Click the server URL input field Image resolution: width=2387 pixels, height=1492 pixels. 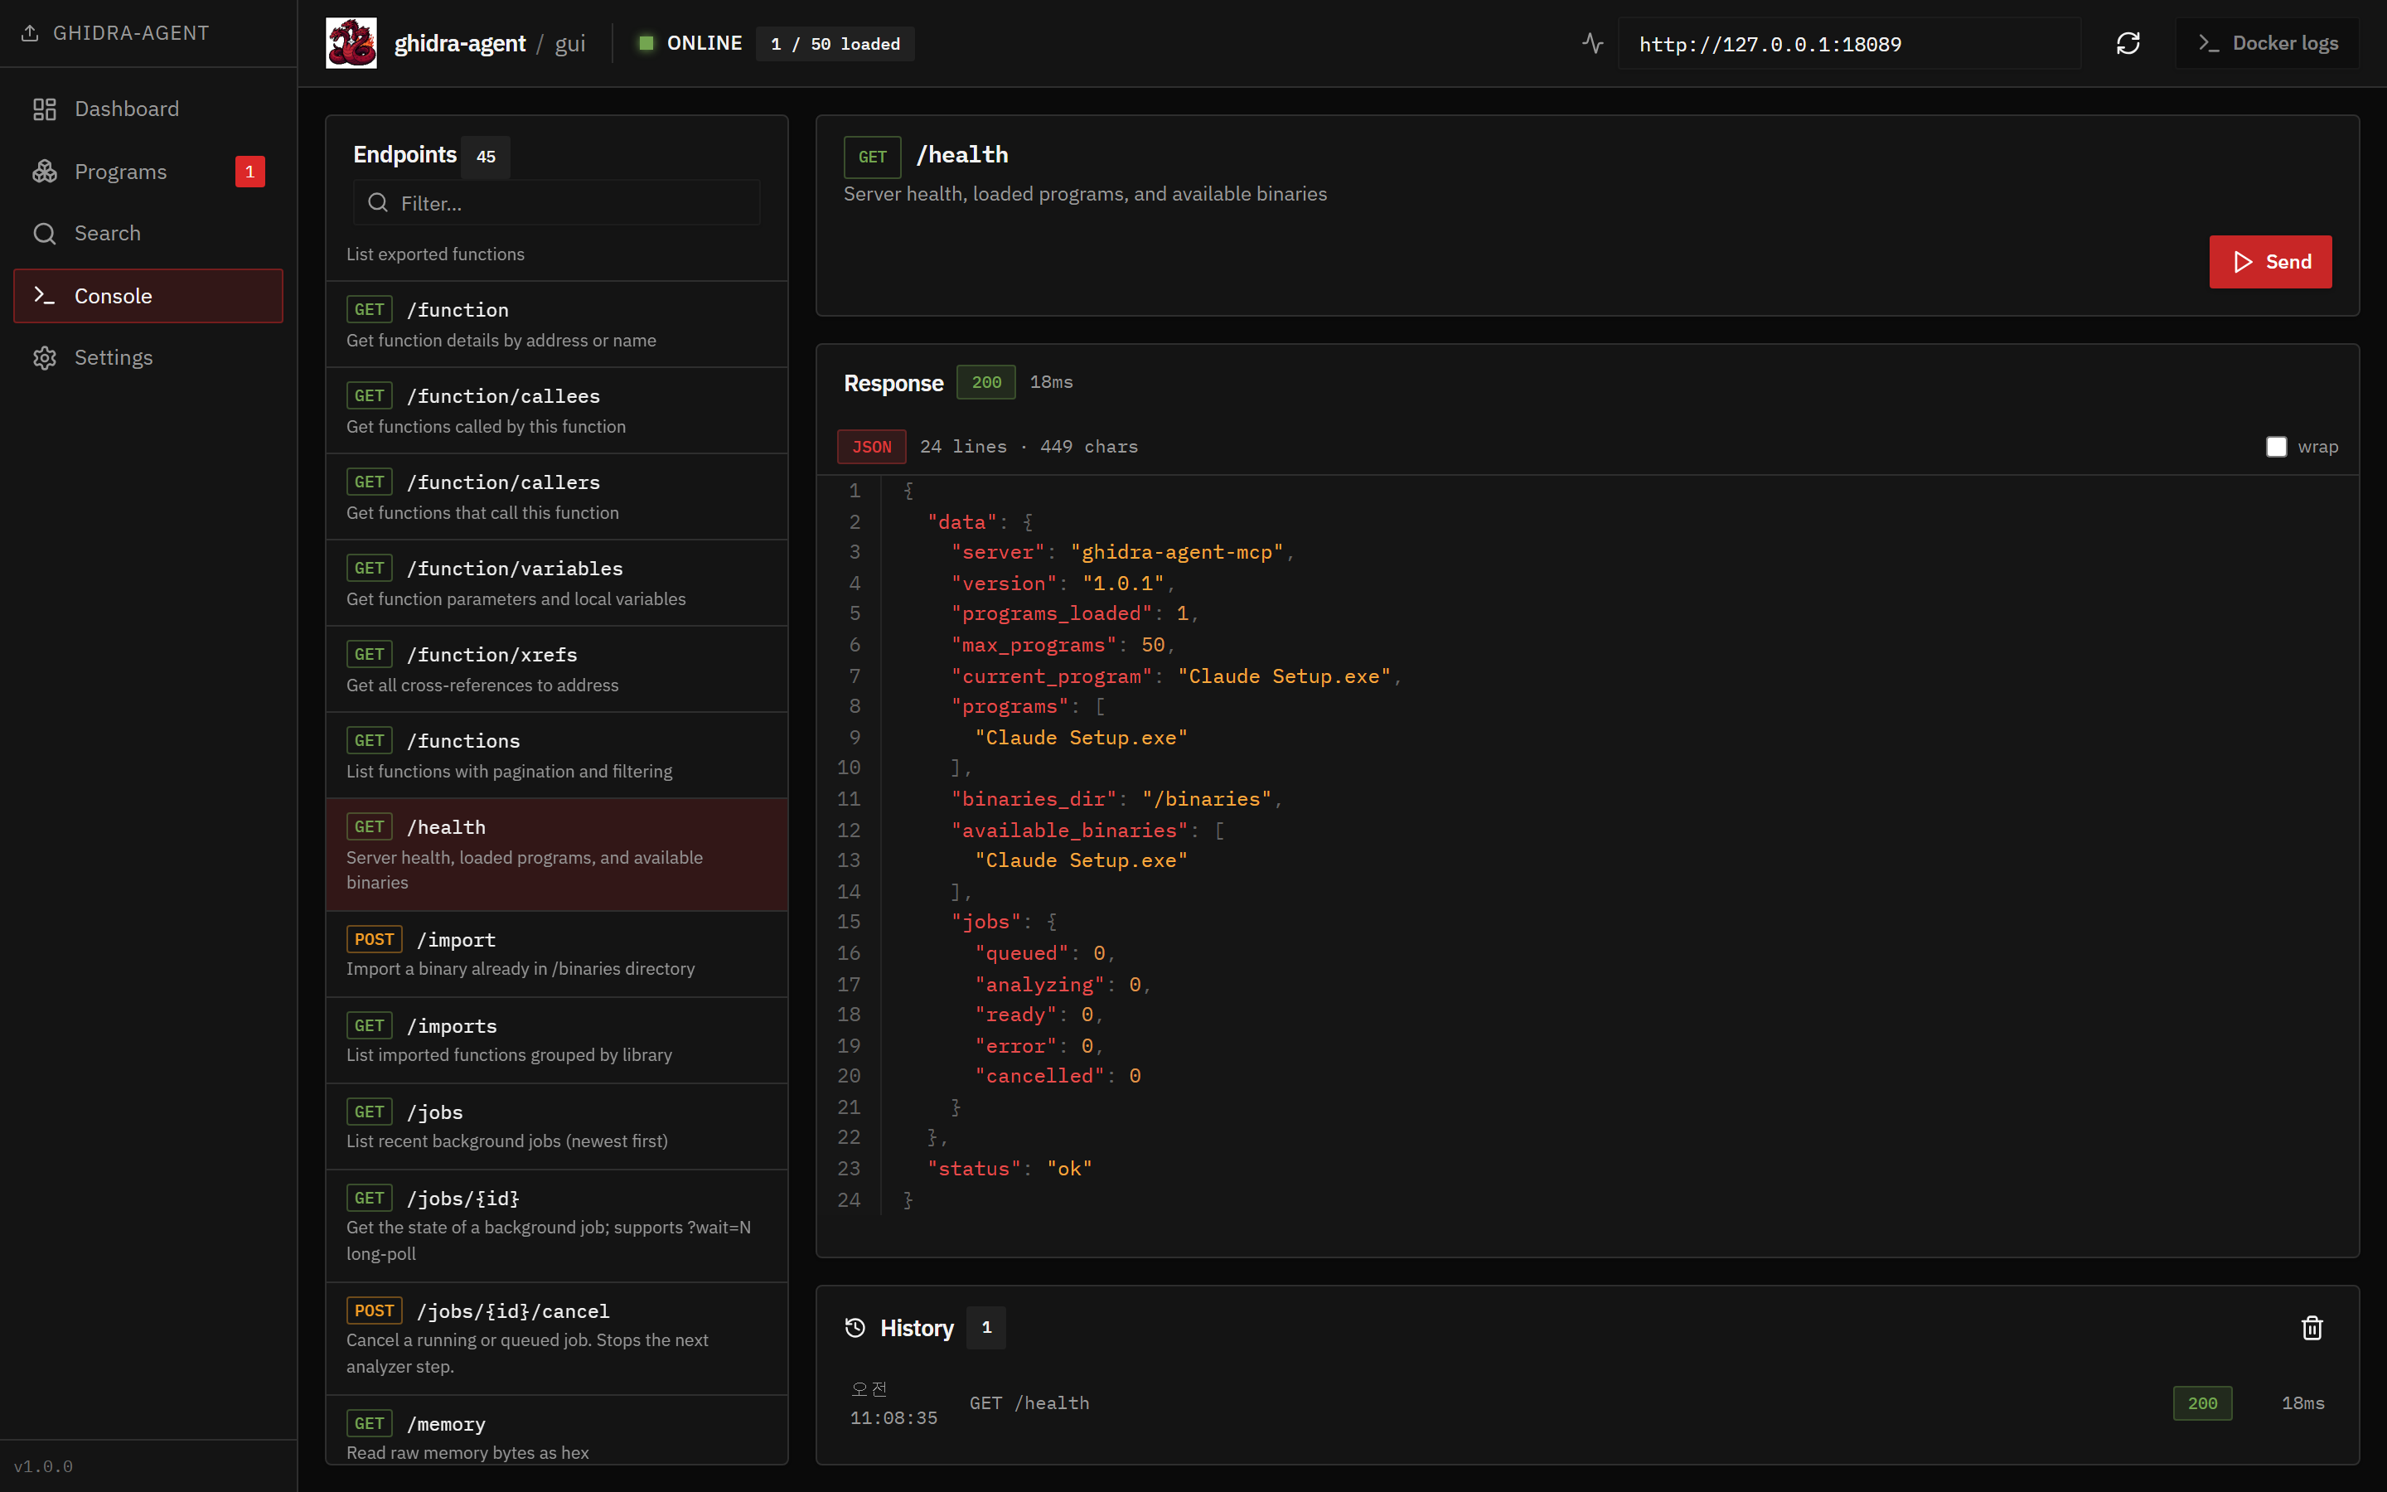1847,45
